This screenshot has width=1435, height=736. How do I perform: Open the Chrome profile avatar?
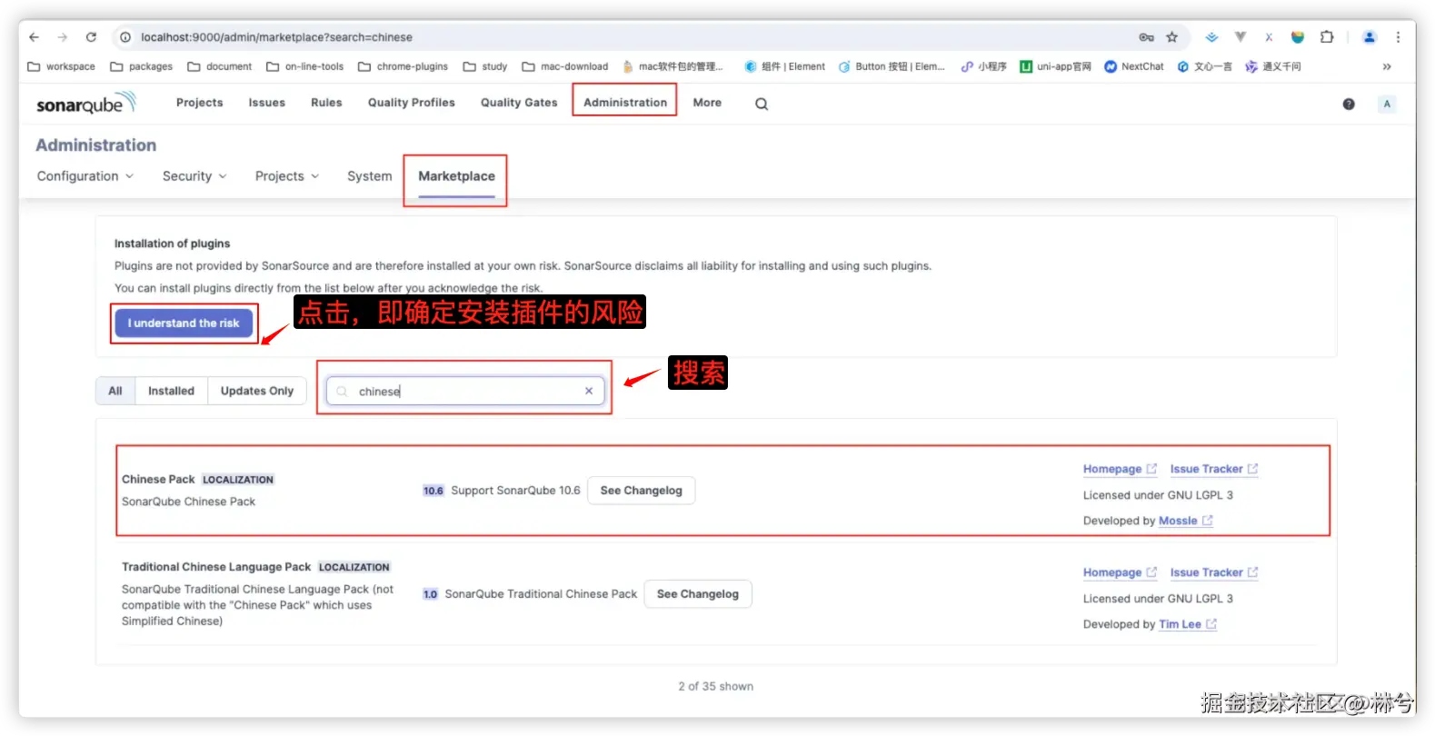pos(1370,37)
